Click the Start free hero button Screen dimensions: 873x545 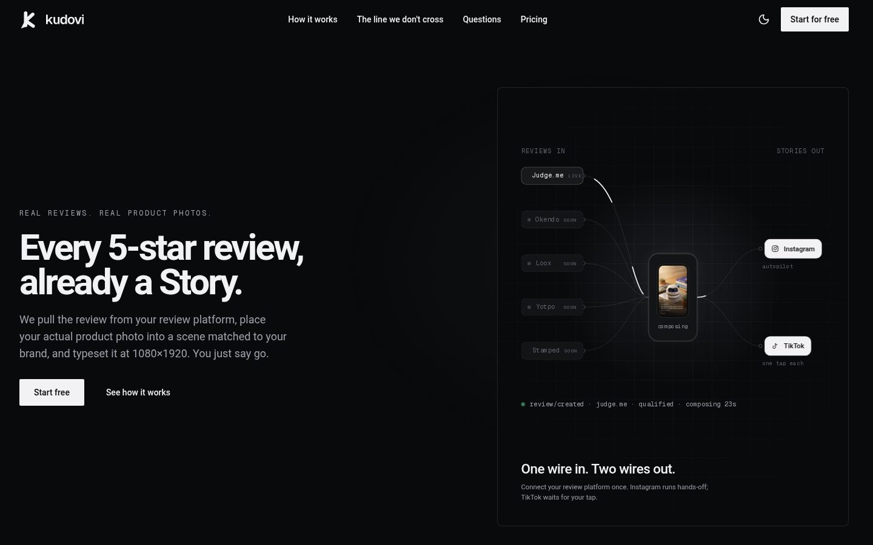click(x=52, y=392)
